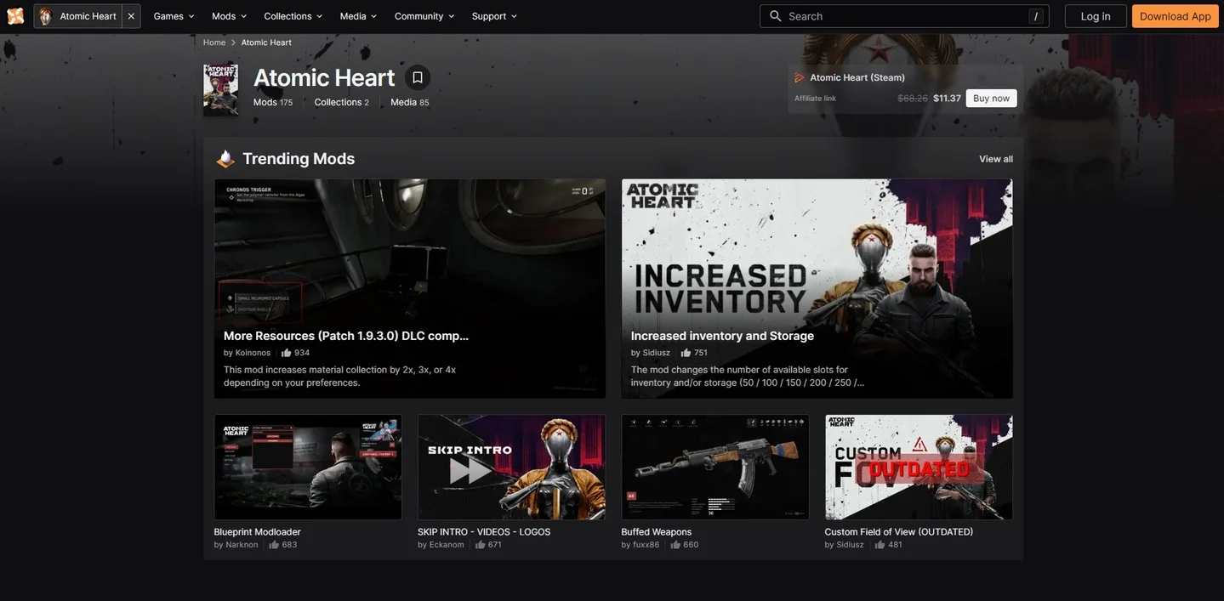Screen dimensions: 1224x601
Task: Open the Mods 175 tab
Action: point(273,102)
